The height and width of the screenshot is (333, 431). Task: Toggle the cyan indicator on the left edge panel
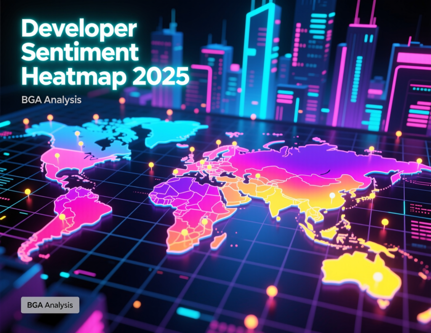[7, 153]
